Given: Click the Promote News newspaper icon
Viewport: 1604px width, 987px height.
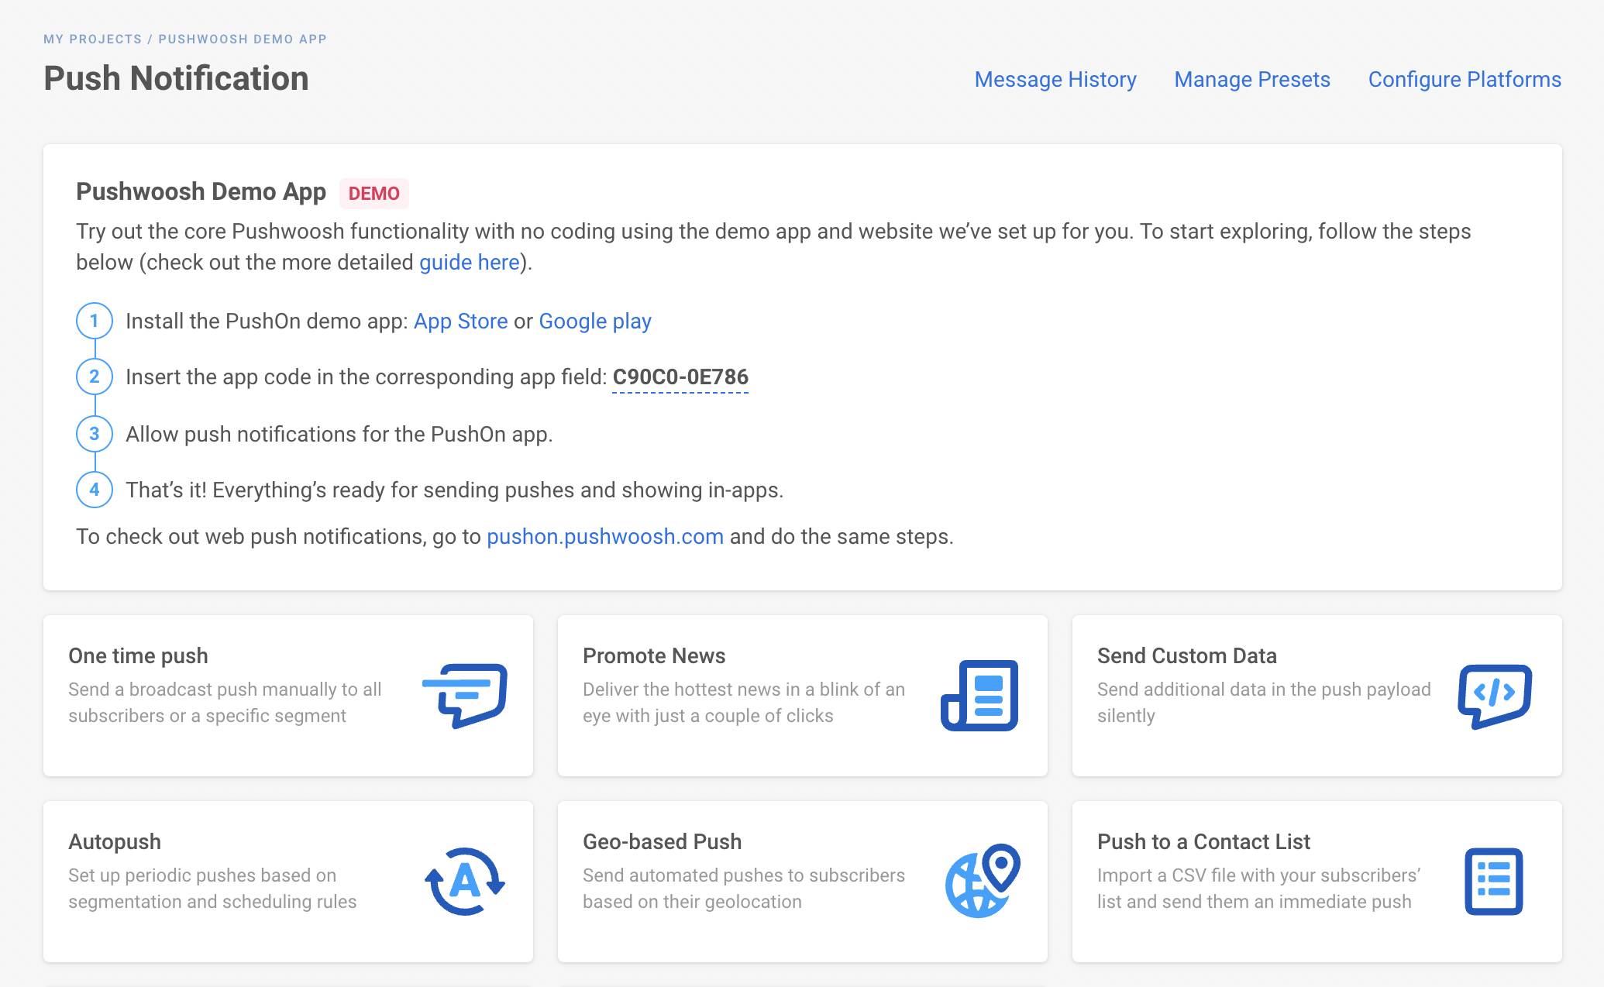Looking at the screenshot, I should (979, 695).
